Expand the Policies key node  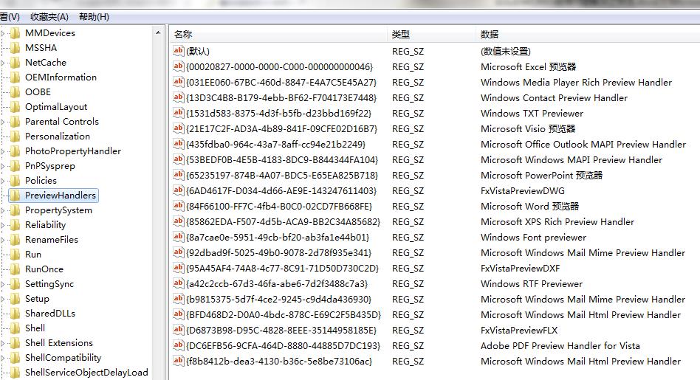coord(4,181)
